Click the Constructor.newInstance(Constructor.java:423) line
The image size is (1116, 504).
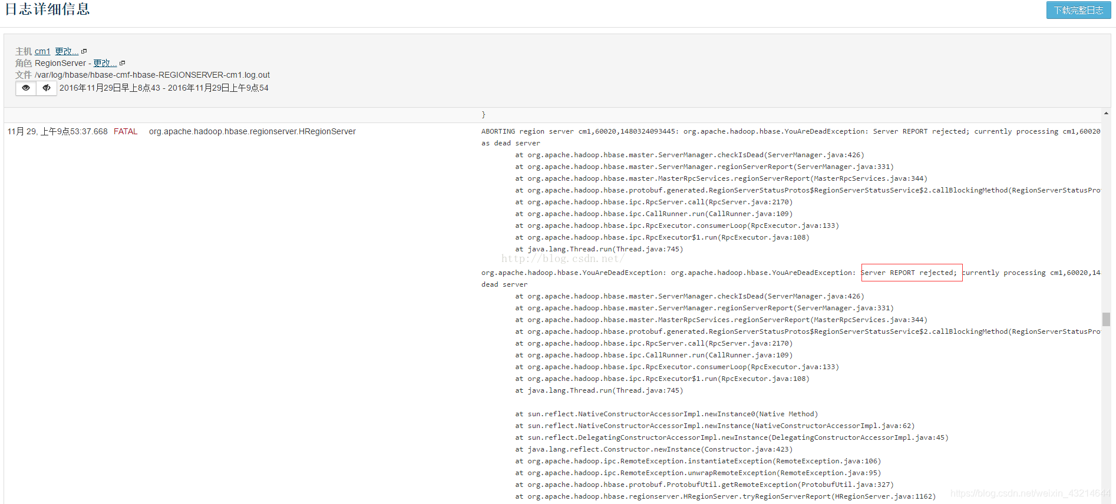coord(654,449)
